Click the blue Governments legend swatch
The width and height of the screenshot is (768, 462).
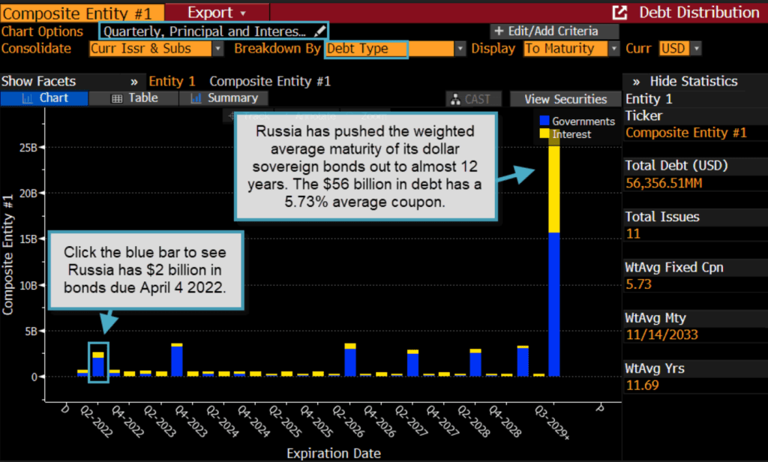[544, 121]
